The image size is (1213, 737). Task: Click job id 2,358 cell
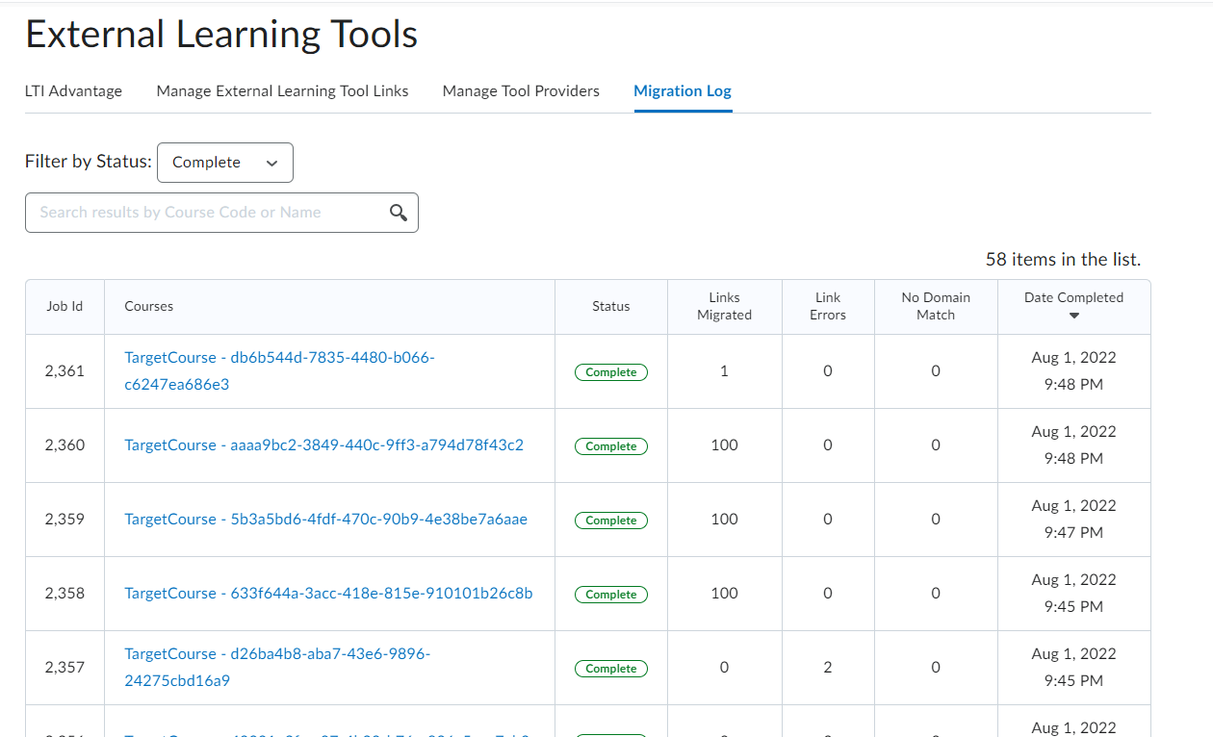[x=65, y=594]
